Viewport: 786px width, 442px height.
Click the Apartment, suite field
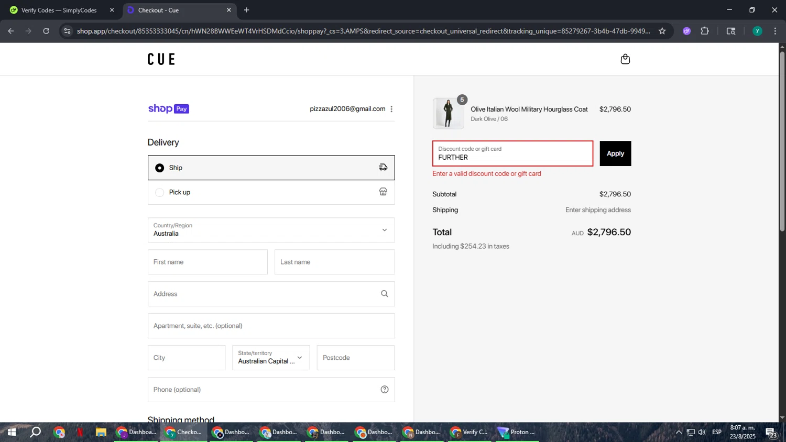[271, 326]
